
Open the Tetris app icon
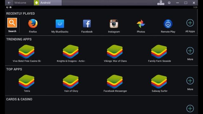(26, 82)
